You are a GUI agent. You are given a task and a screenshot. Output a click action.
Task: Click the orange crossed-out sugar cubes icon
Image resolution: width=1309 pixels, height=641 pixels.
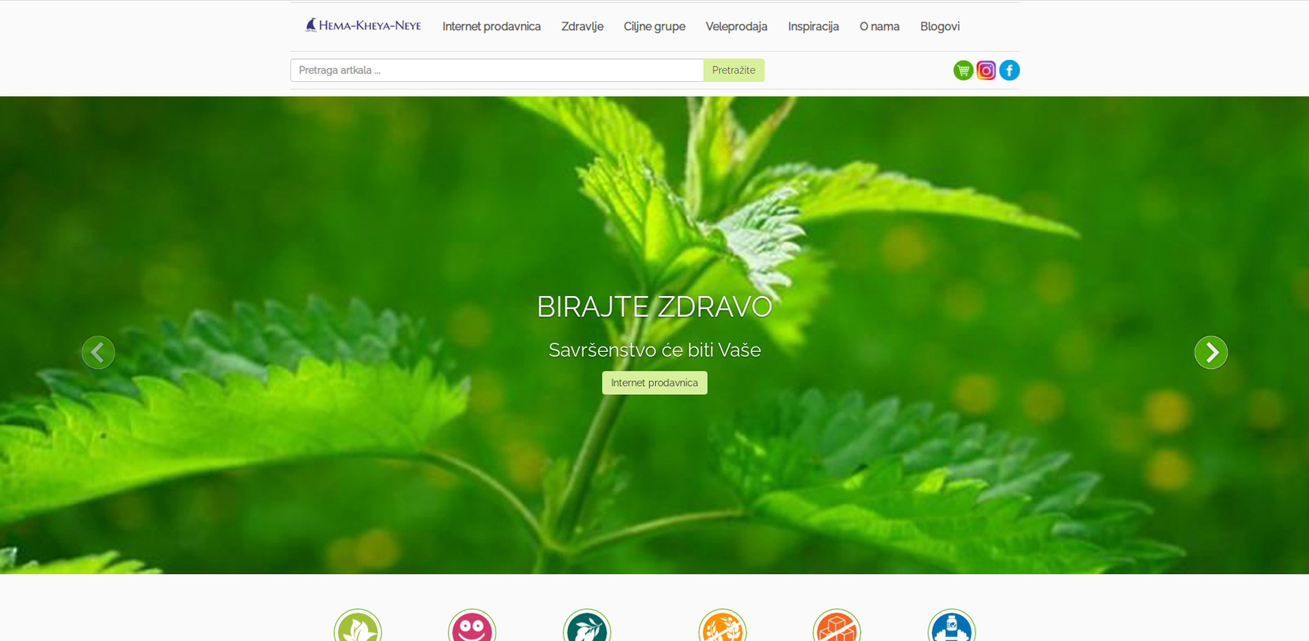[837, 625]
